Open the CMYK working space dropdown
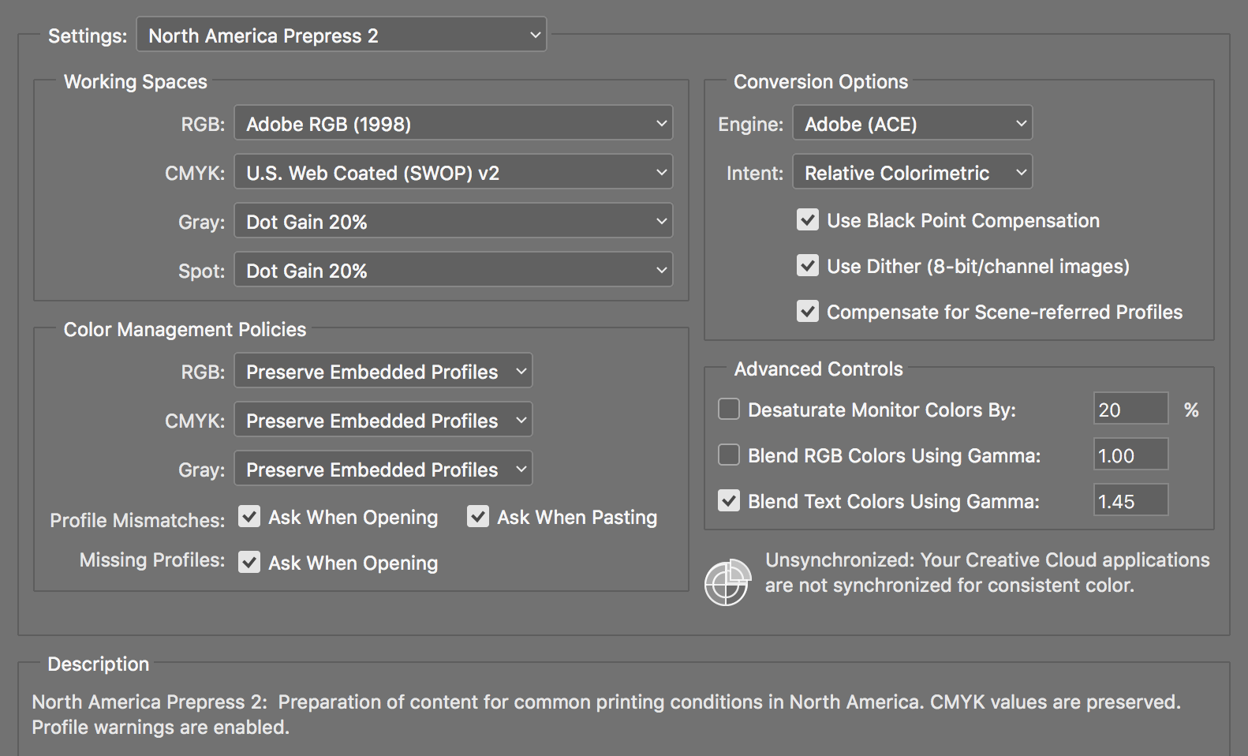 pos(453,172)
